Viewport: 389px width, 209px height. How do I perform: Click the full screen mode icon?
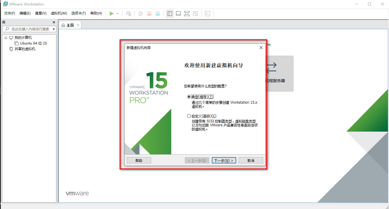pyautogui.click(x=187, y=14)
